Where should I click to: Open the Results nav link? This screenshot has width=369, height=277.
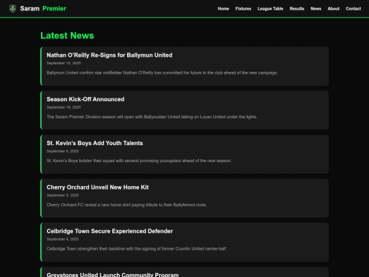coord(297,9)
